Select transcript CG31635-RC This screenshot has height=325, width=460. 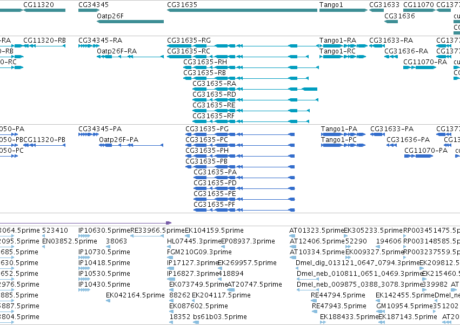coord(238,57)
